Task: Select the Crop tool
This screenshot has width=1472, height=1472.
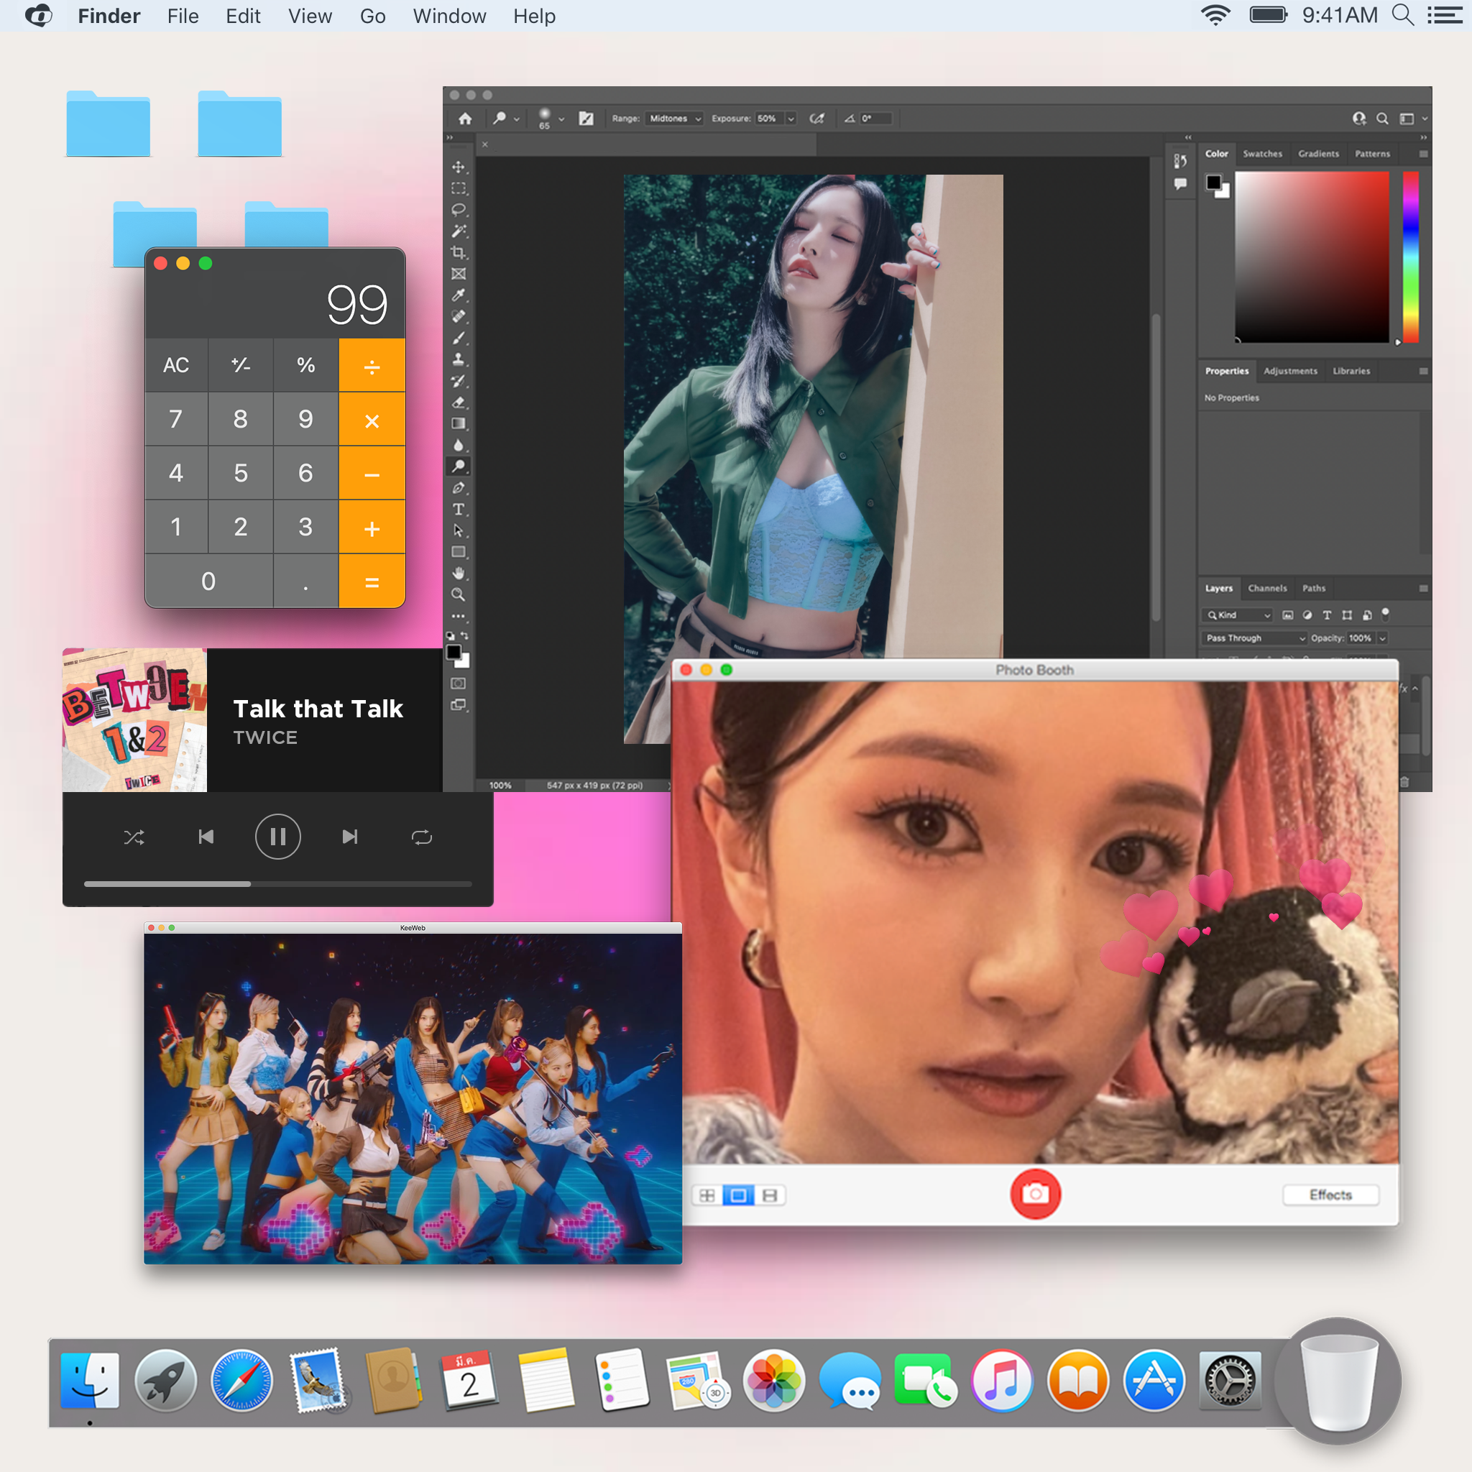Action: pos(458,252)
